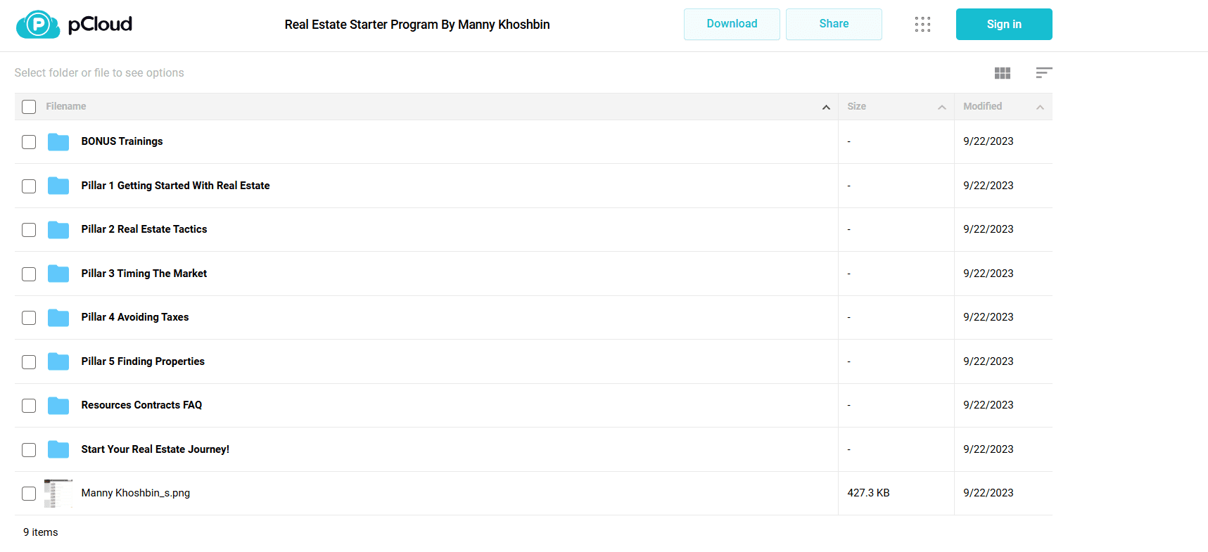
Task: Click the Modified column header label
Action: [x=982, y=106]
